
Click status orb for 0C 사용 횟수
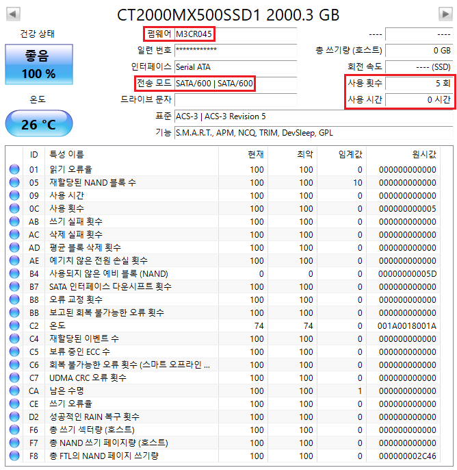[14, 208]
